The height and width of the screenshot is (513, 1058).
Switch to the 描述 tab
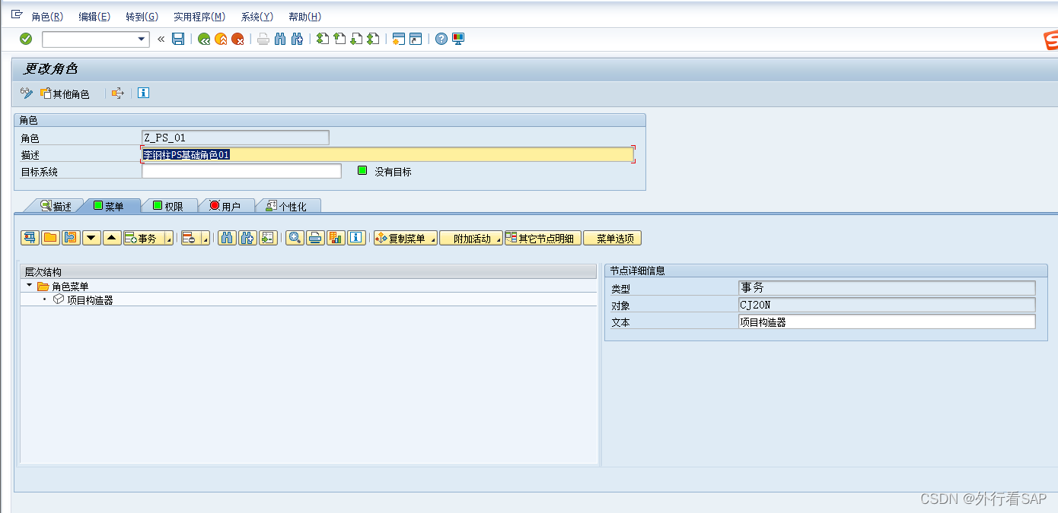56,206
